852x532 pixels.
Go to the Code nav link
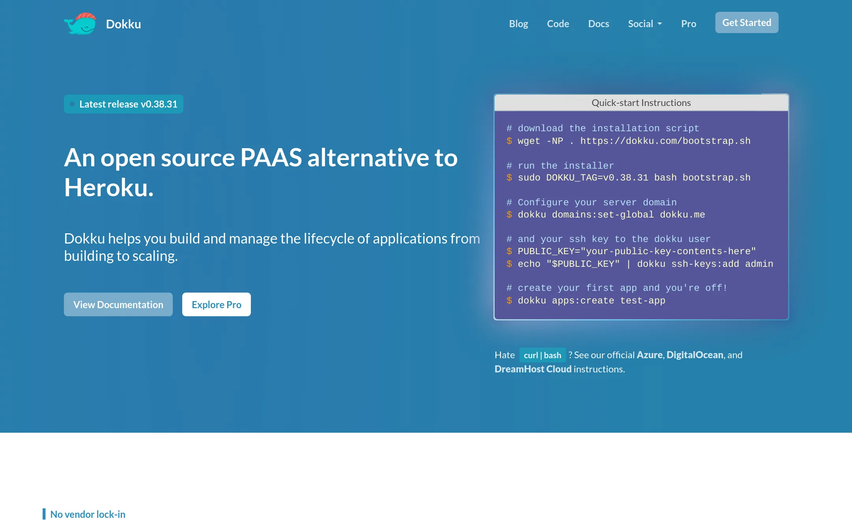click(558, 24)
